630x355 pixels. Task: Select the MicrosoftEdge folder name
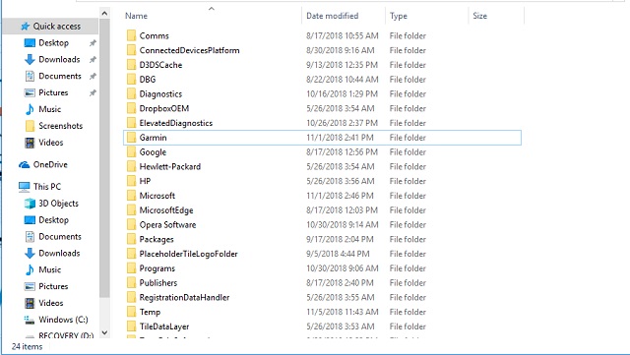click(x=166, y=210)
